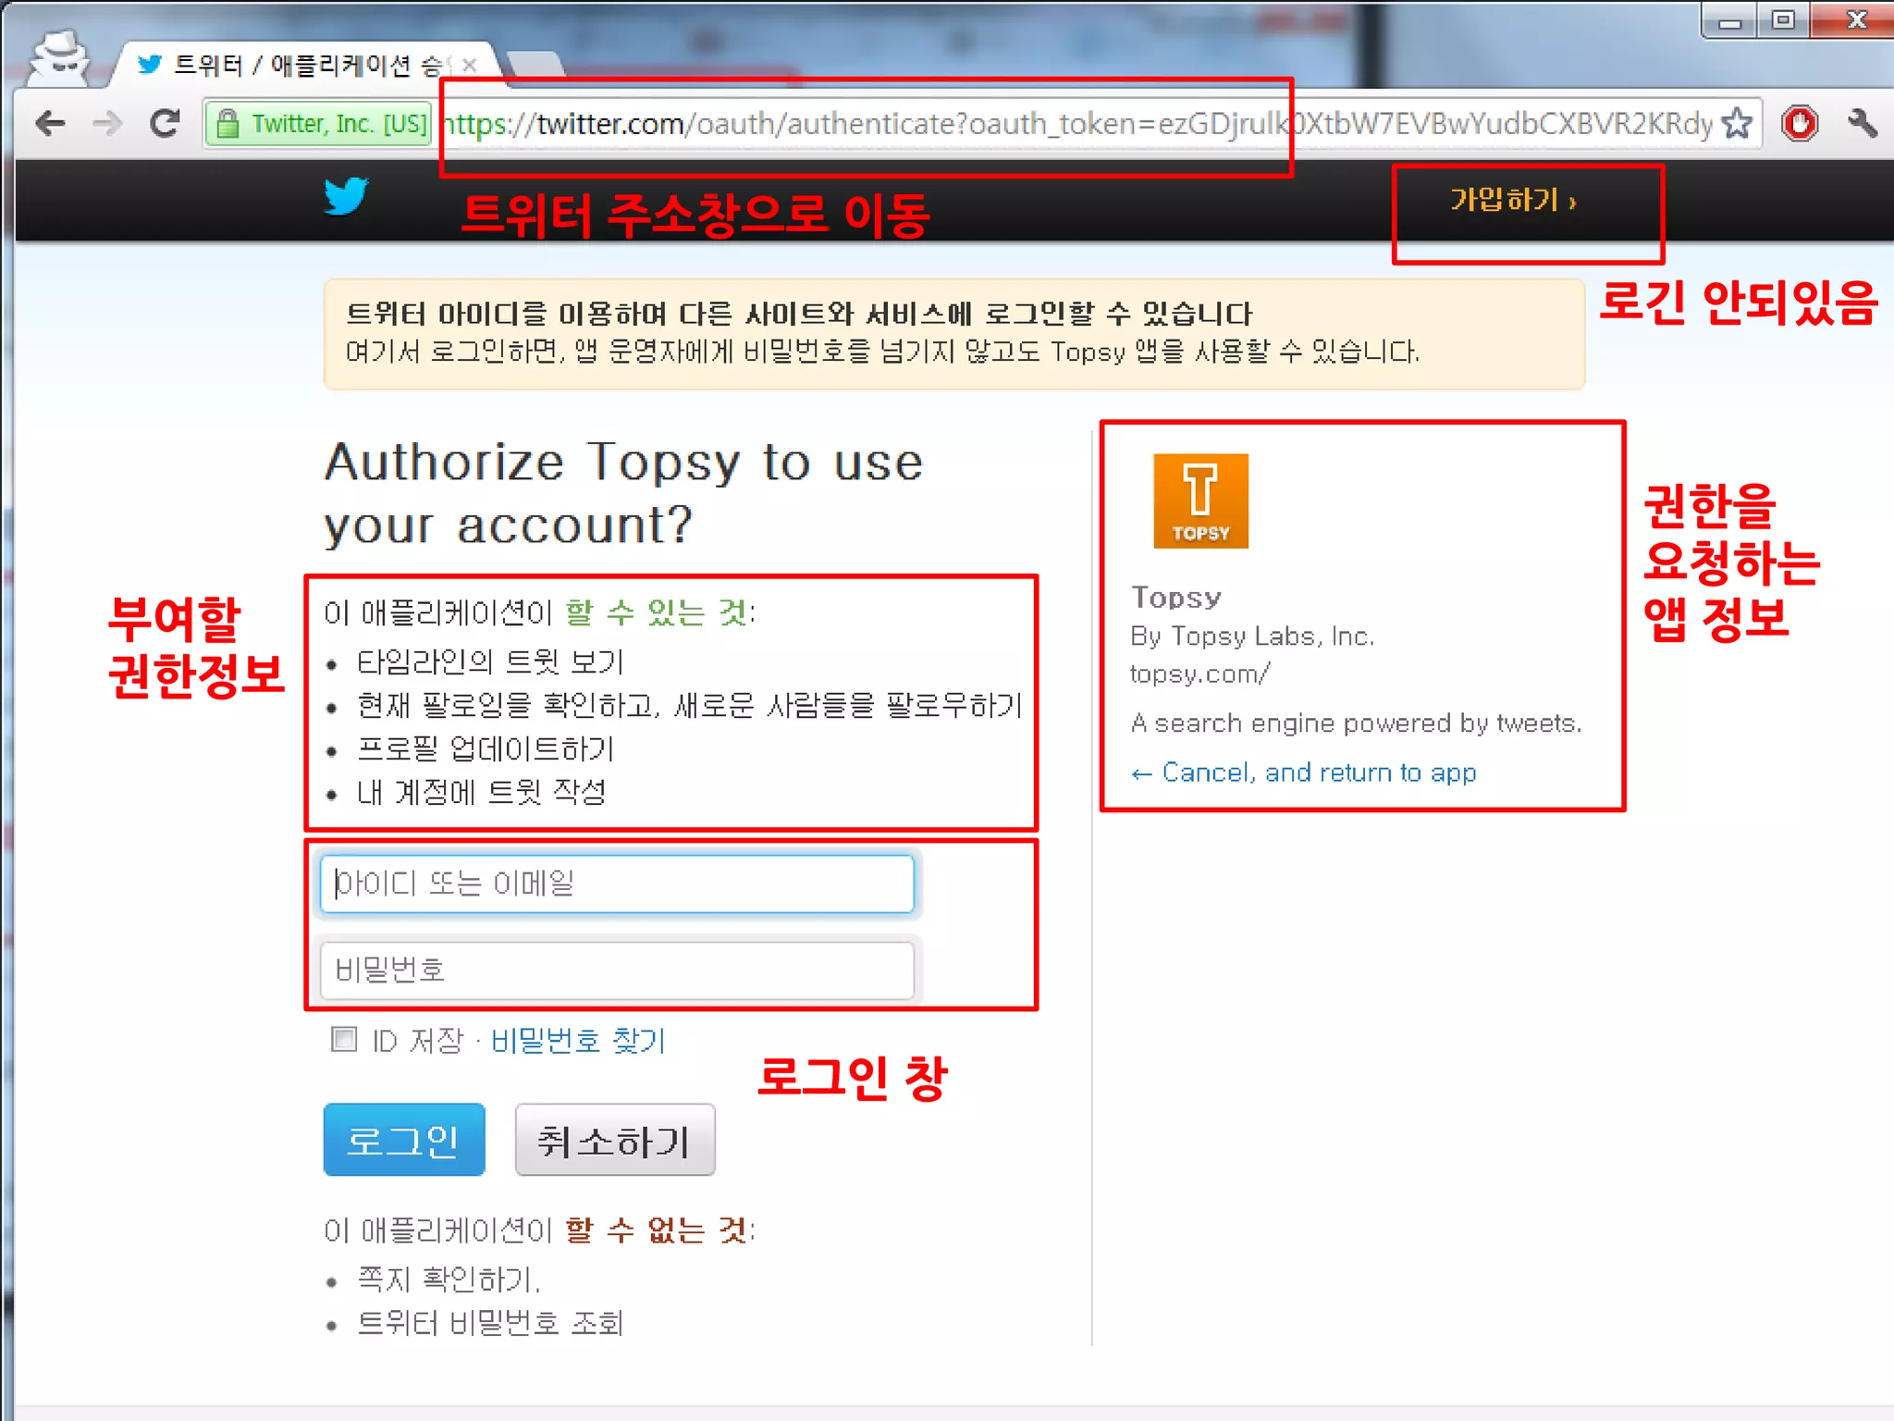Image resolution: width=1894 pixels, height=1421 pixels.
Task: Click the green padlock security icon
Action: pos(228,124)
